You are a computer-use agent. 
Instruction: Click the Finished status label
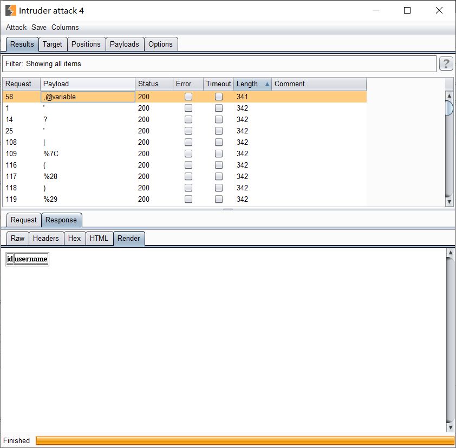click(x=17, y=440)
